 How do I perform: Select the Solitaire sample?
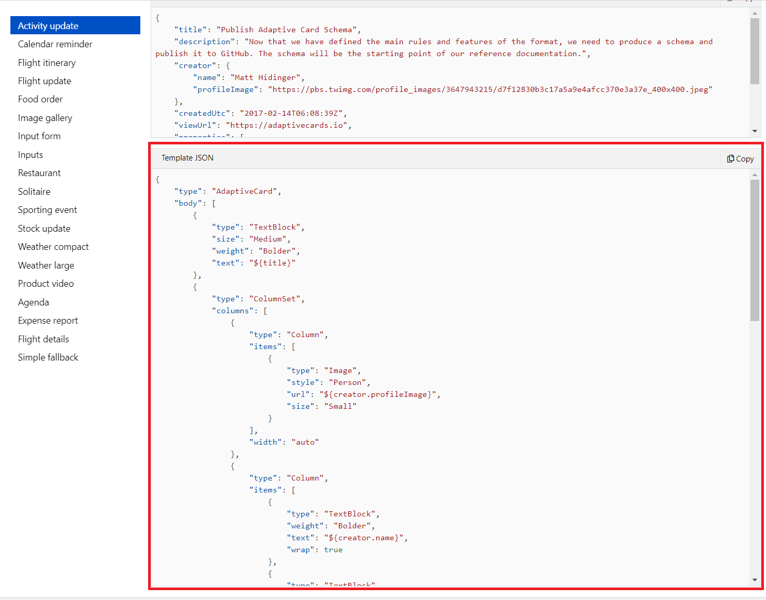point(34,191)
